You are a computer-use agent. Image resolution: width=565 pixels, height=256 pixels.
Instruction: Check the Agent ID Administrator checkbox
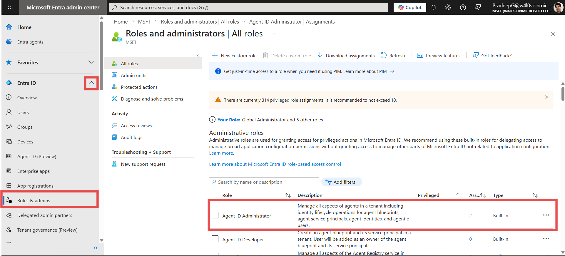(x=215, y=215)
